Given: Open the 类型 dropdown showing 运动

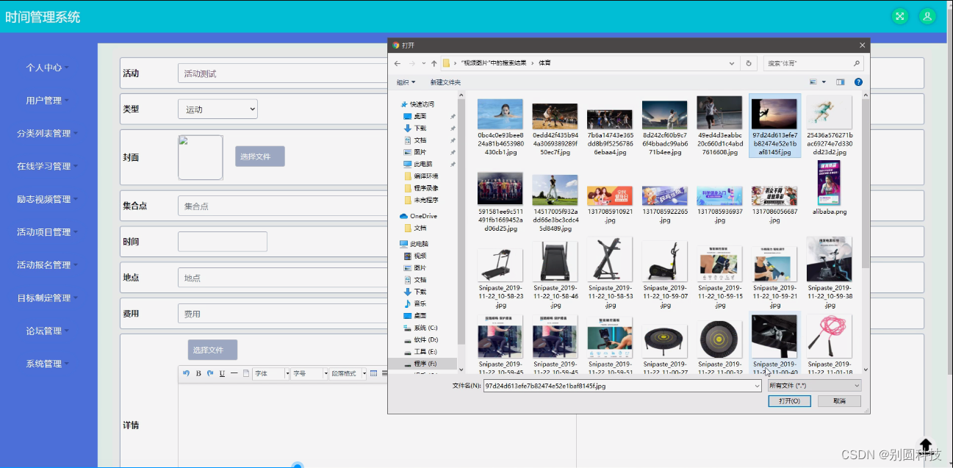Looking at the screenshot, I should (x=217, y=108).
